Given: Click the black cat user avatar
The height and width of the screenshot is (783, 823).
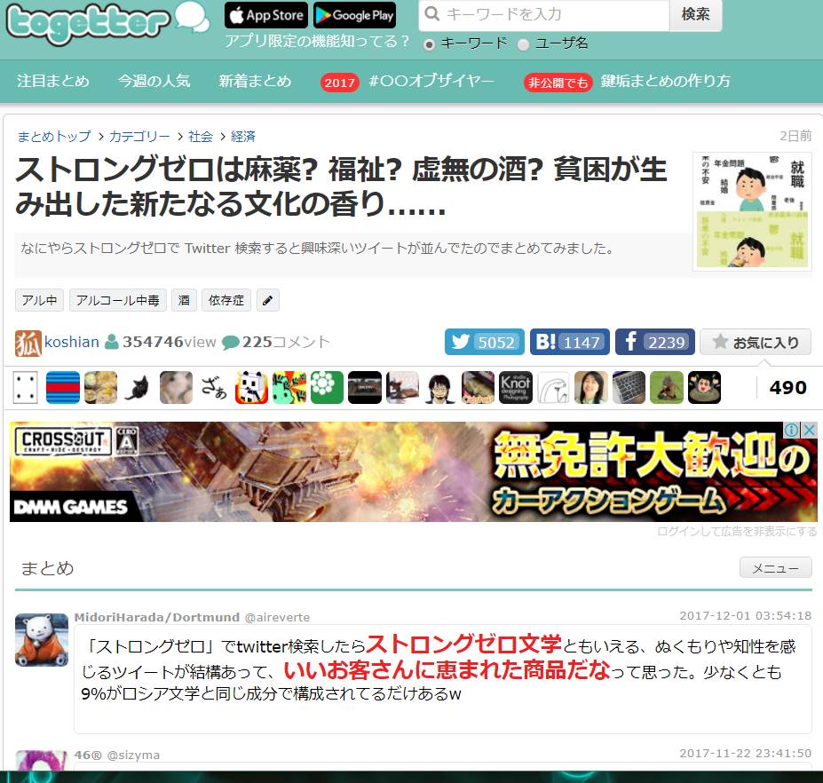Looking at the screenshot, I should 138,387.
